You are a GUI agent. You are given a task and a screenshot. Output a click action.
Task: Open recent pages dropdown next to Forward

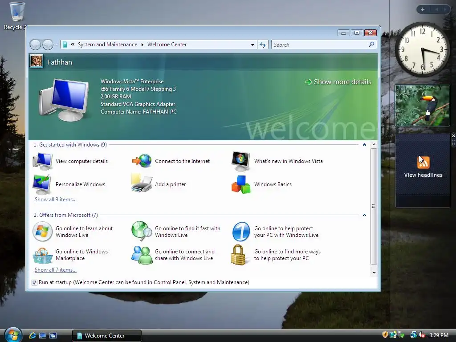(x=57, y=45)
